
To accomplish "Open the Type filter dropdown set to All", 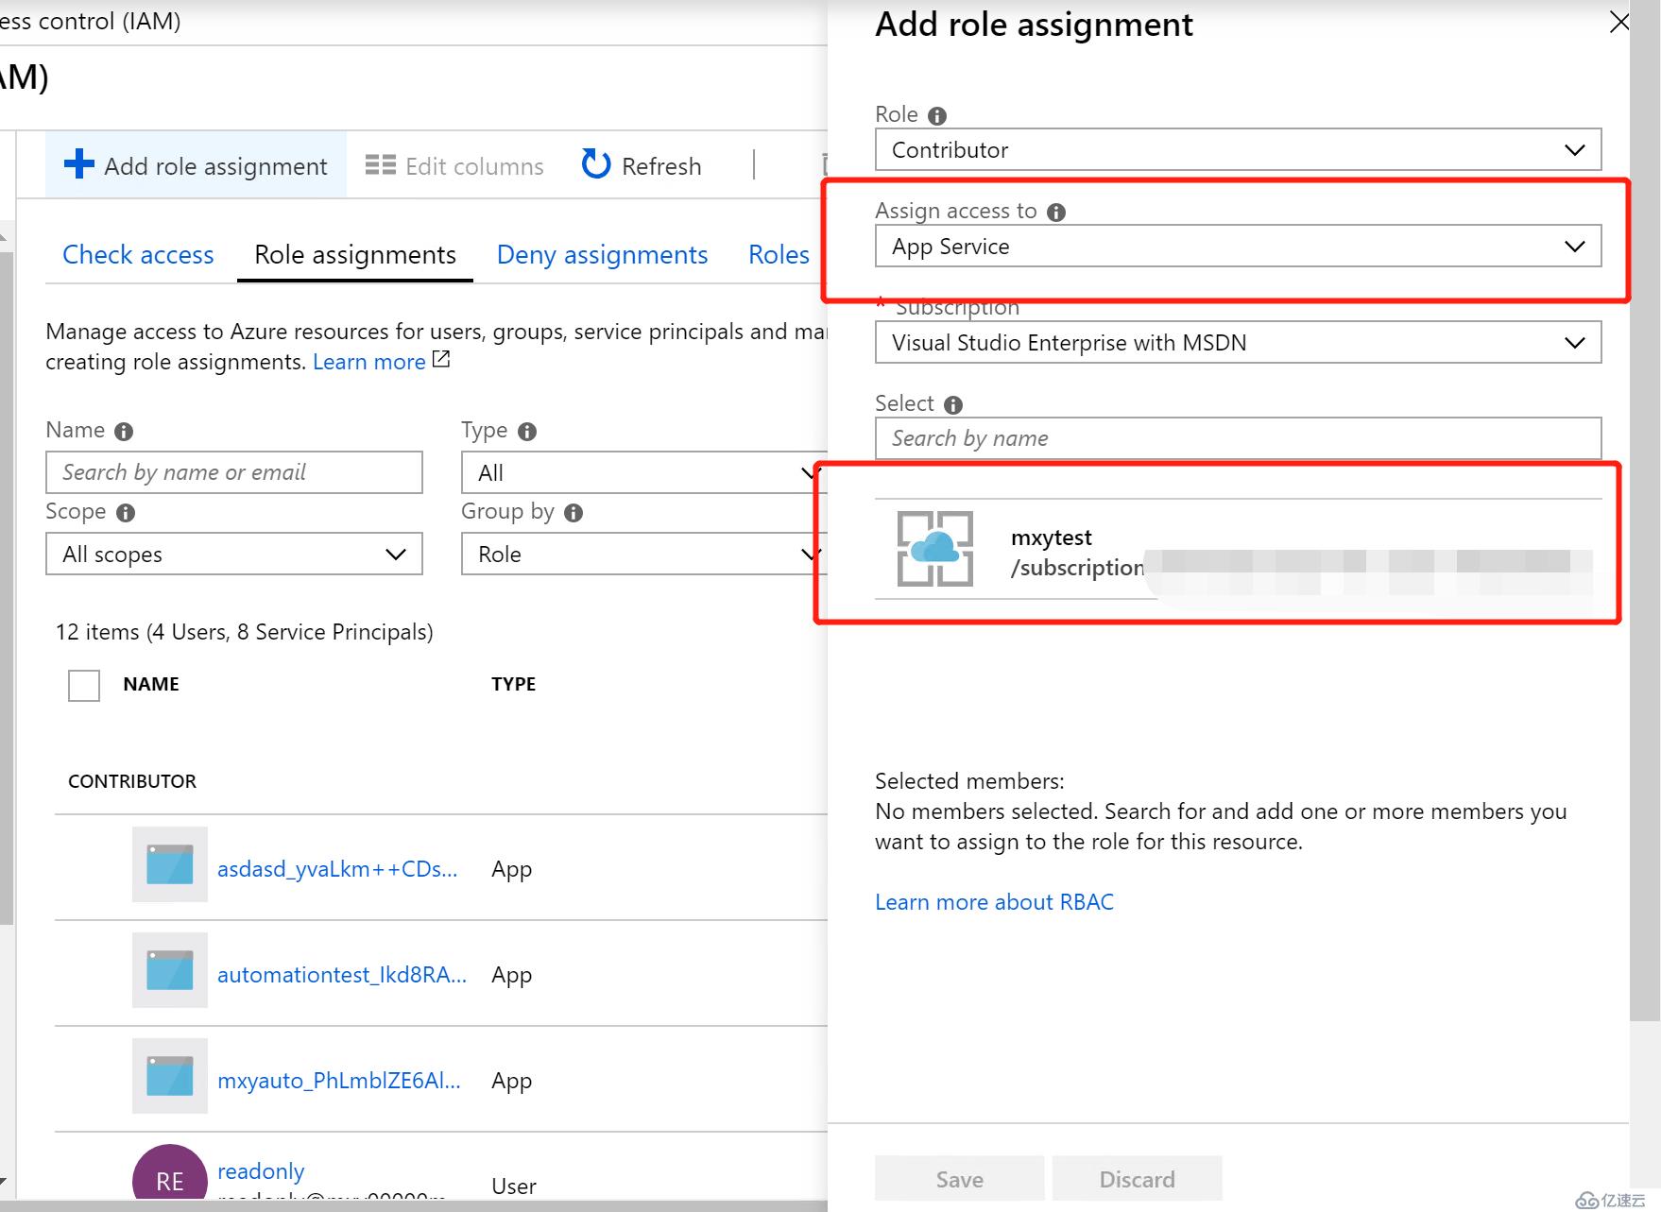I will pos(644,472).
